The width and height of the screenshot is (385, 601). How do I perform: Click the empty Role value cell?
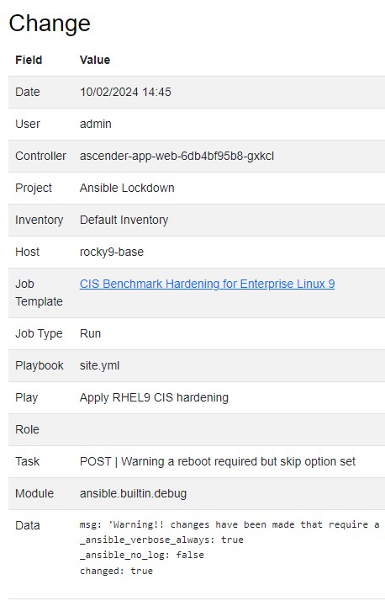click(229, 429)
